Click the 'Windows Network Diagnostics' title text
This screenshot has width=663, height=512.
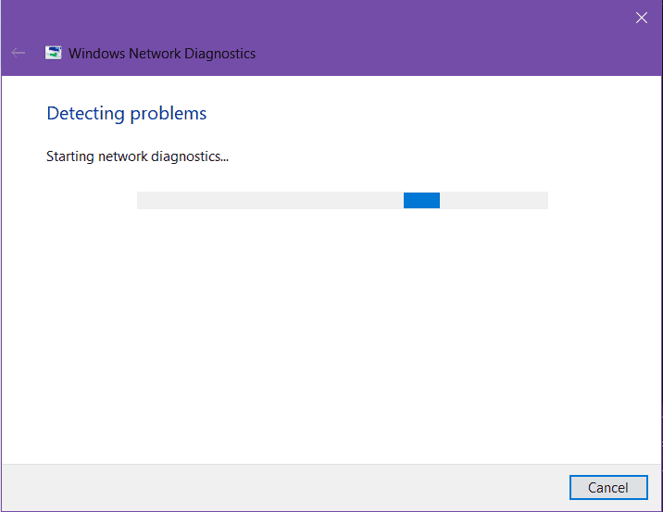point(162,54)
